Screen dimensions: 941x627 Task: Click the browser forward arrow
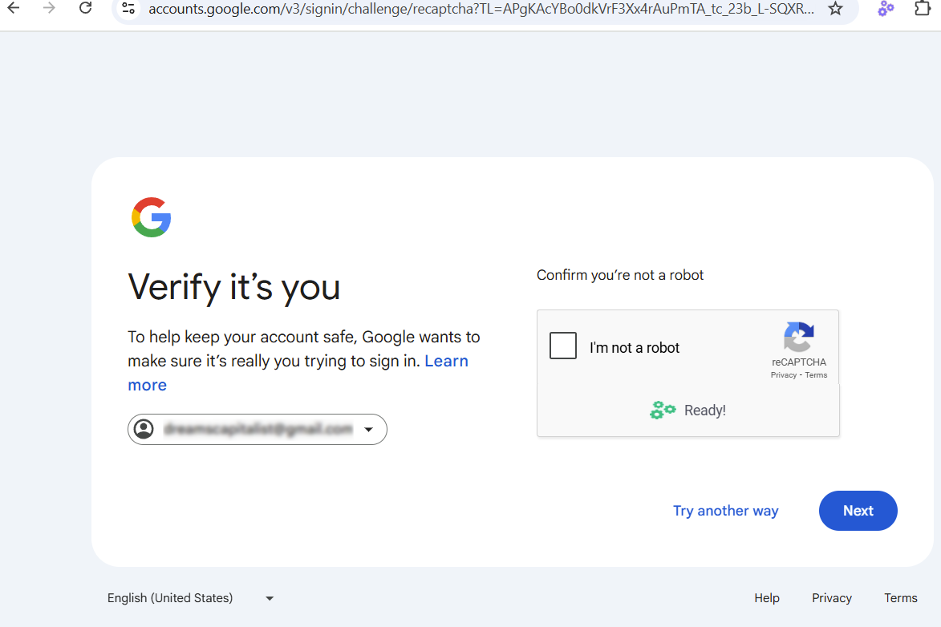(50, 9)
